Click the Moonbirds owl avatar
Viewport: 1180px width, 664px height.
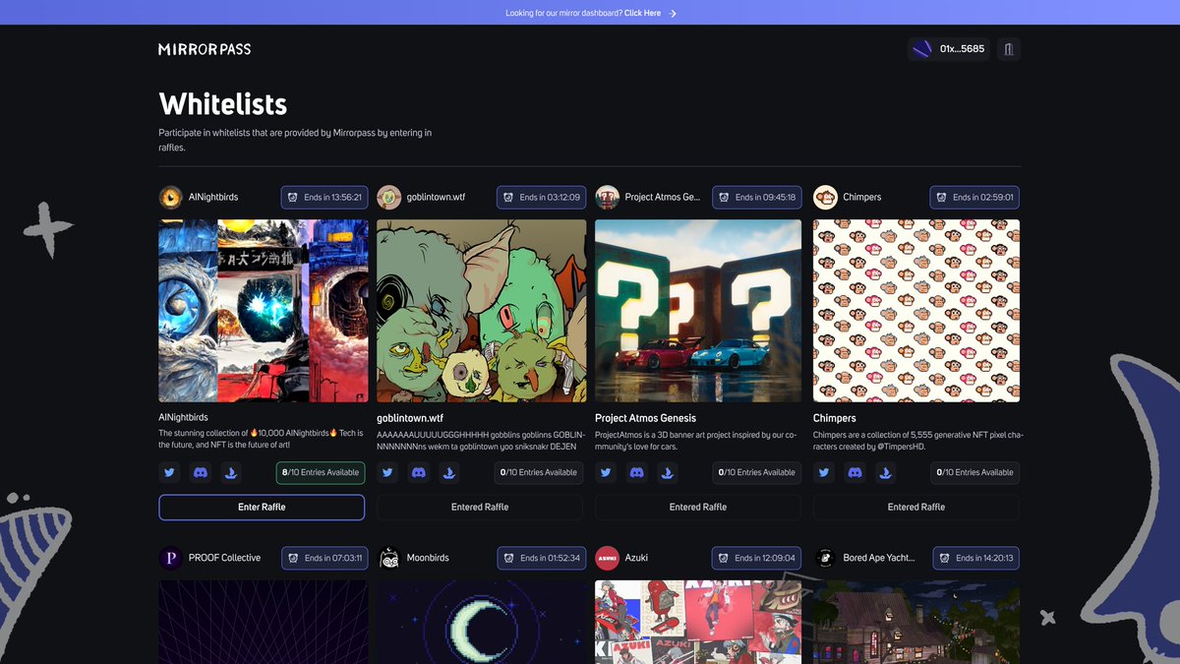pos(389,558)
